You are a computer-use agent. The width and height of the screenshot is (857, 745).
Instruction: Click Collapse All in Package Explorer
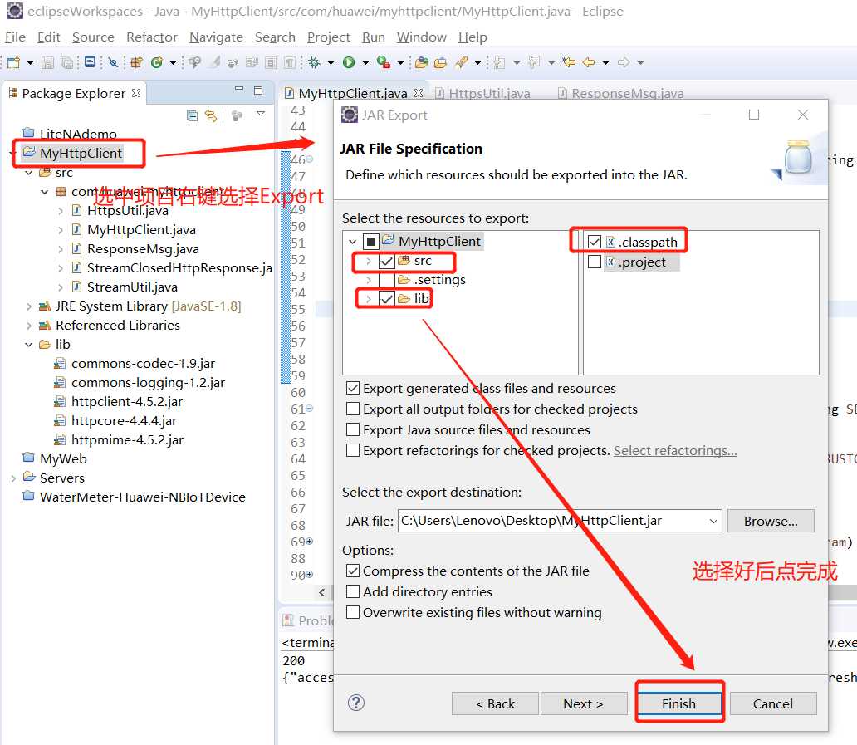coord(192,115)
